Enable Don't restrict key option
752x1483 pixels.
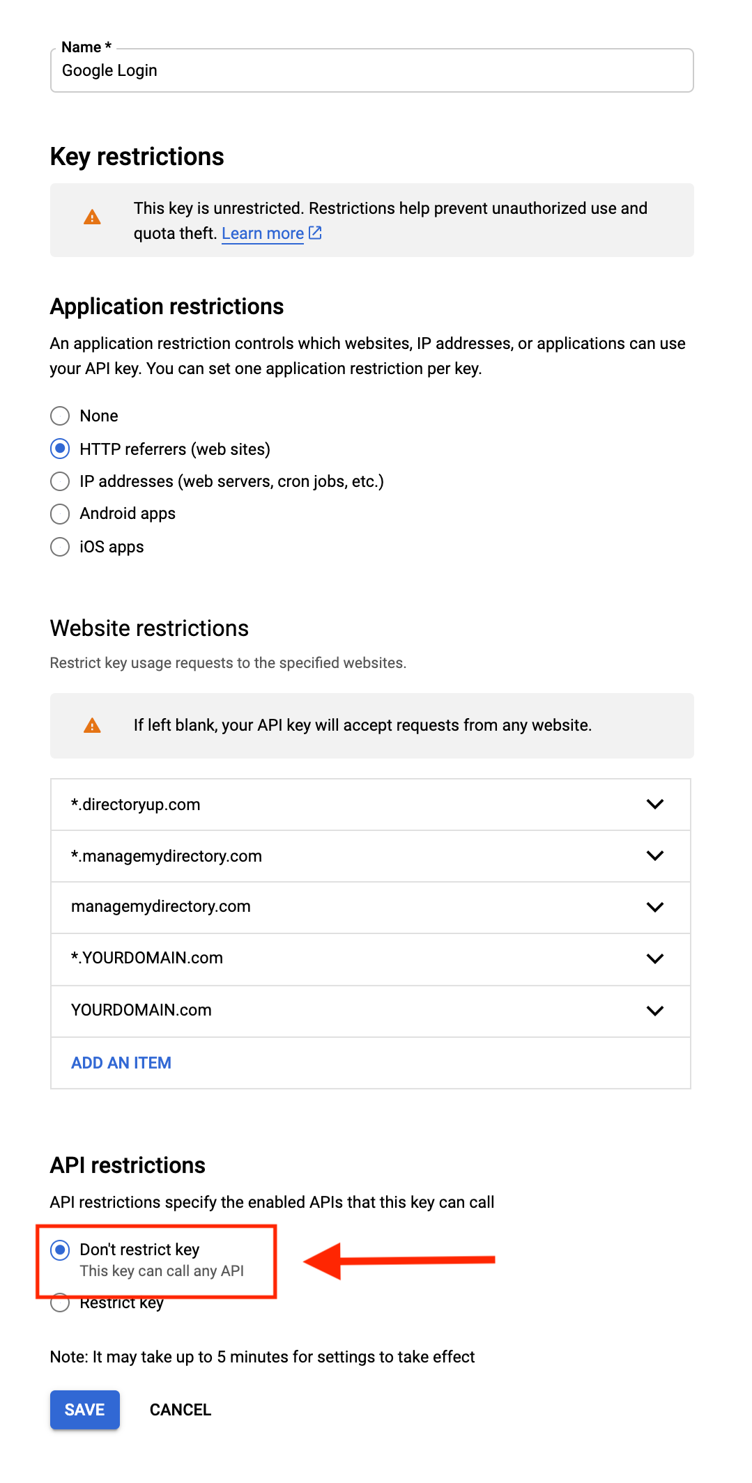tap(60, 1249)
